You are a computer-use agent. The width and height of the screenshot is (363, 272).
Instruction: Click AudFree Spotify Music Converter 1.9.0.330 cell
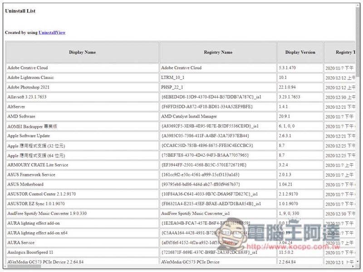[x=83, y=214]
